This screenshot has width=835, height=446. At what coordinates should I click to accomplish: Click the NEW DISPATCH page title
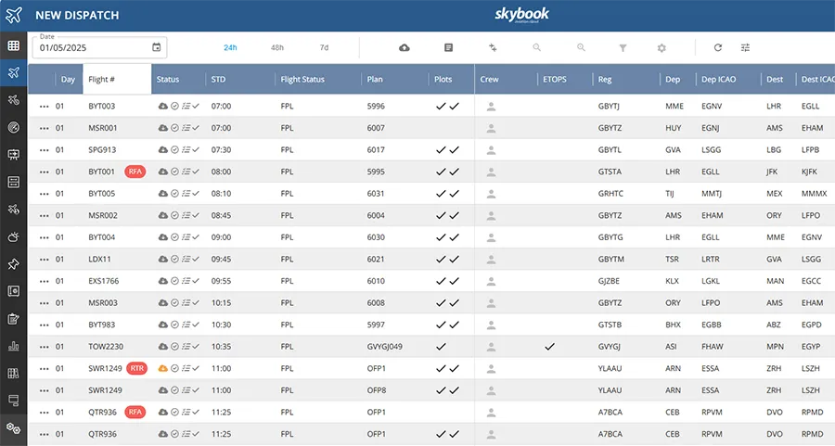77,16
